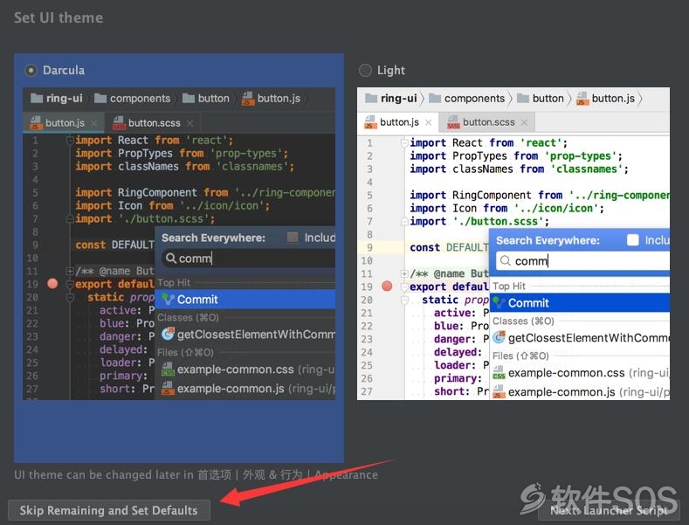Click the Darcula label text
689x525 pixels.
64,71
